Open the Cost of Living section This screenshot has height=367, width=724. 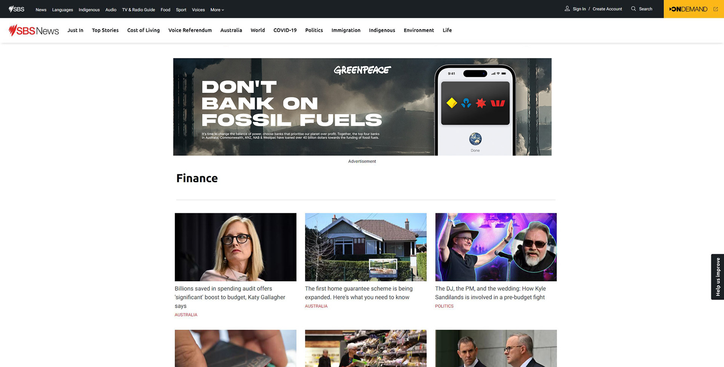(x=143, y=30)
